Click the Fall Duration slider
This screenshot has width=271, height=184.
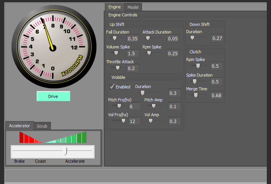coord(115,38)
